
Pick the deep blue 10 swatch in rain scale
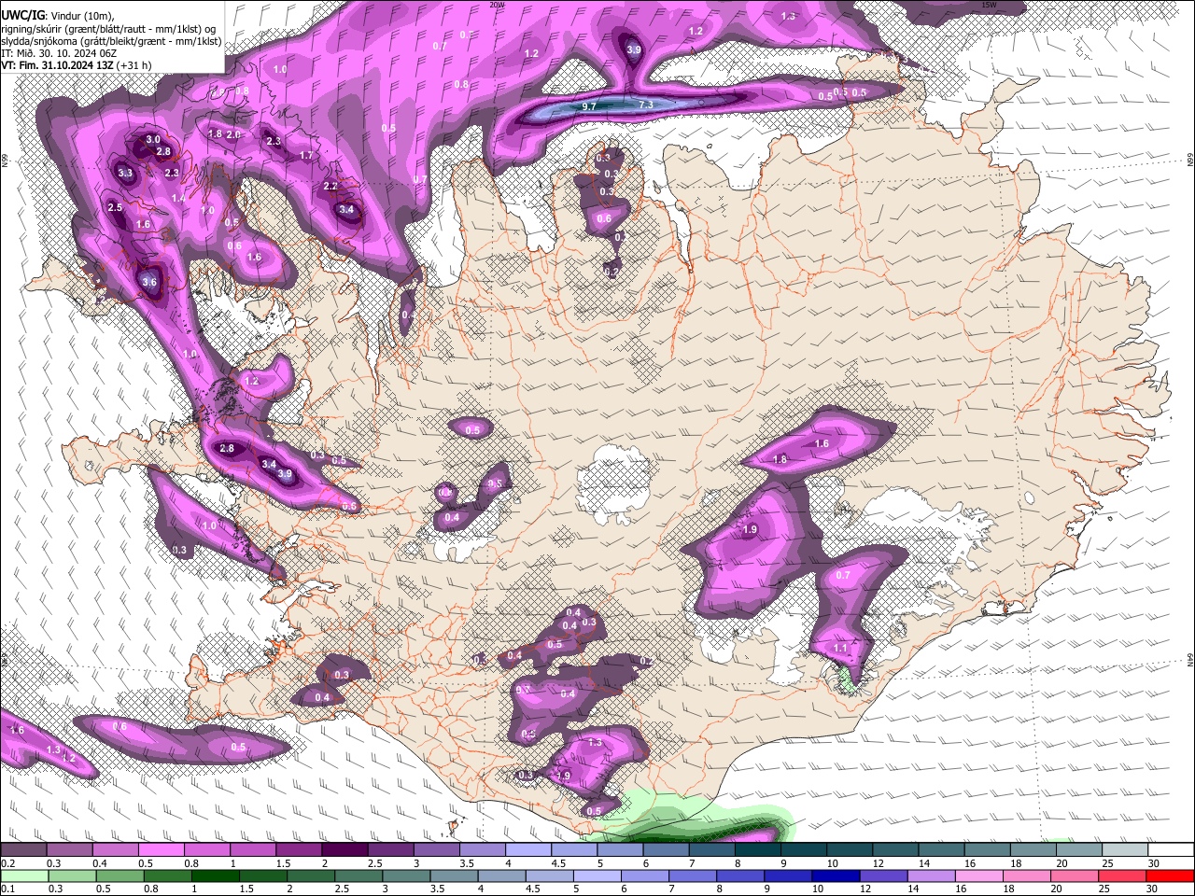[x=835, y=875]
